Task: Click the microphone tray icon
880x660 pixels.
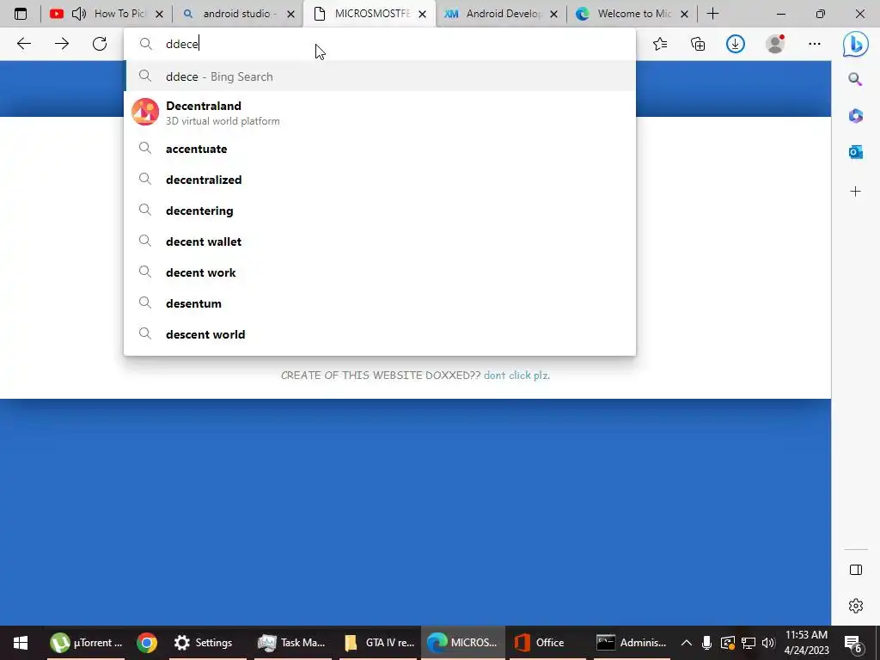Action: [706, 643]
